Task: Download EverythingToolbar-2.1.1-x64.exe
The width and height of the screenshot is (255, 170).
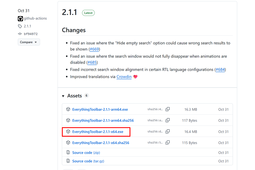Action: [x=98, y=132]
